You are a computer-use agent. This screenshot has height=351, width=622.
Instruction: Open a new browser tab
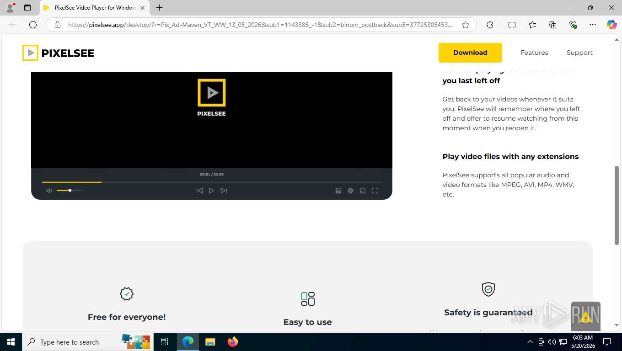point(159,8)
